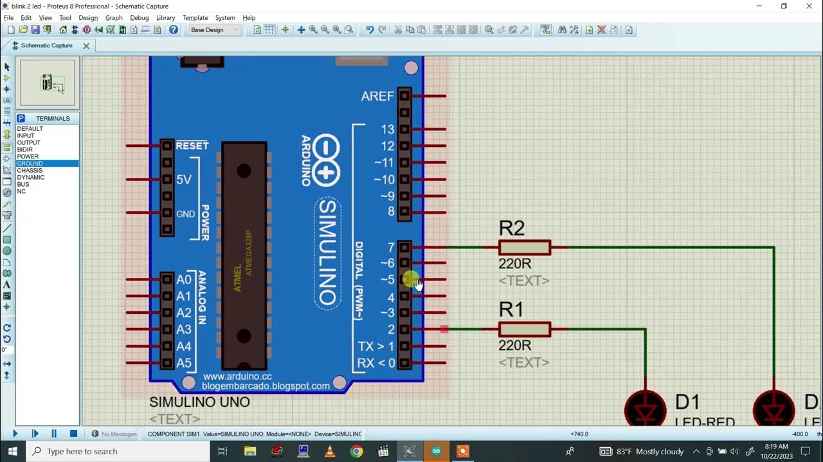The image size is (823, 462).
Task: Run the Electrical Rules Check icon
Action: click(x=629, y=30)
